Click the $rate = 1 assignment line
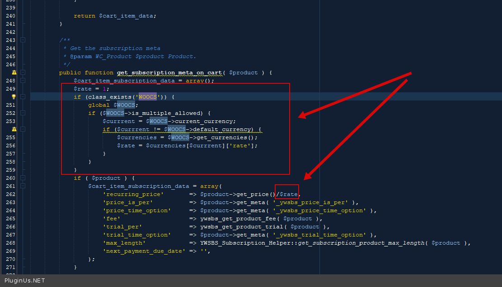The width and height of the screenshot is (502, 287). coord(91,89)
